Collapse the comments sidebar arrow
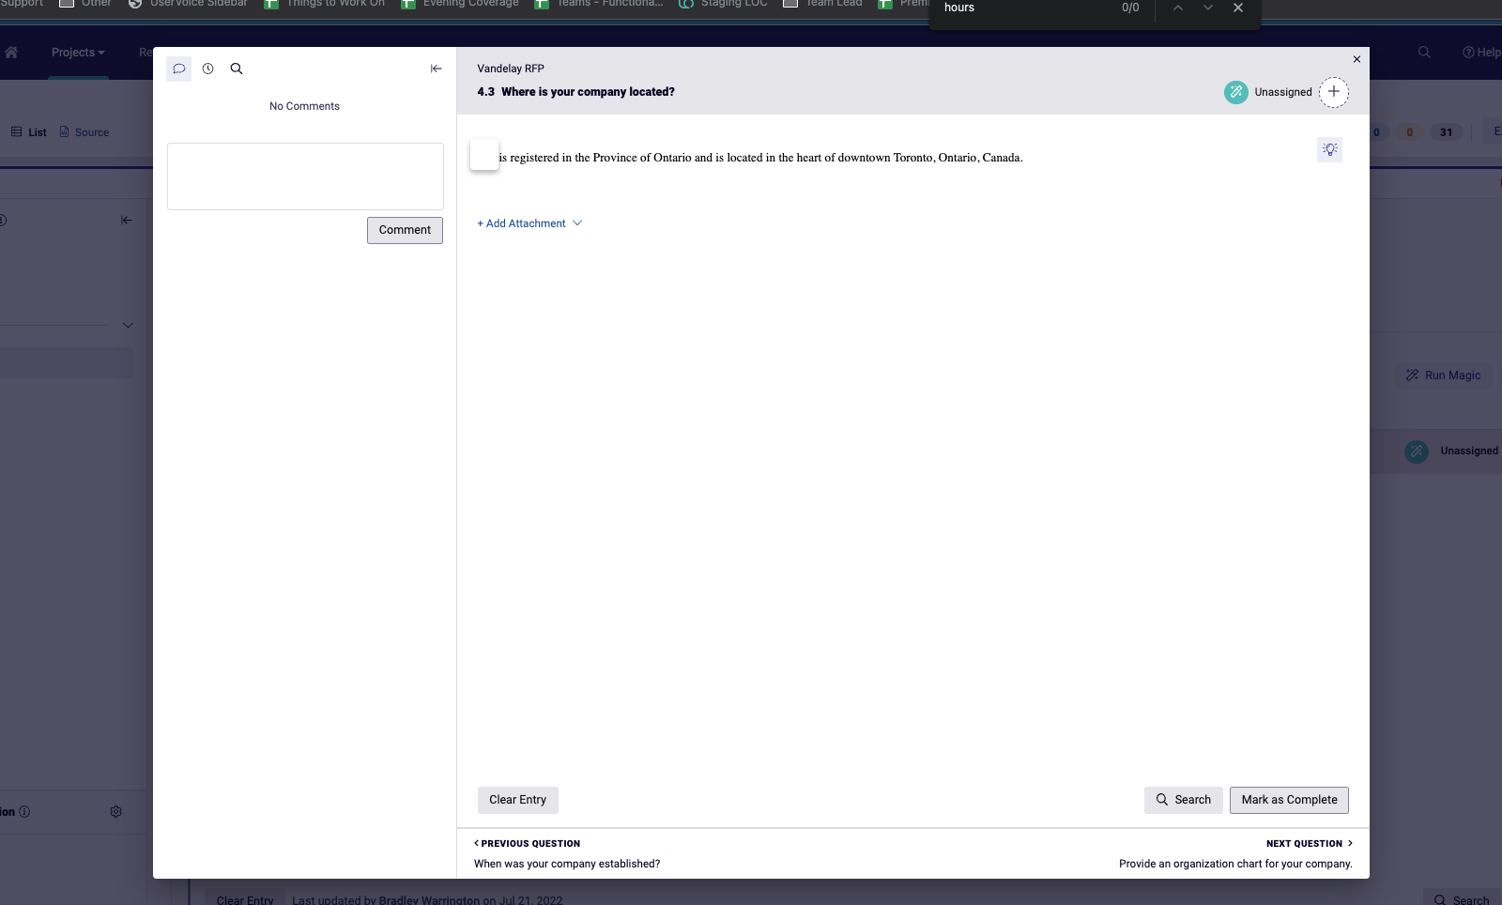Viewport: 1502px width, 905px height. point(437,69)
